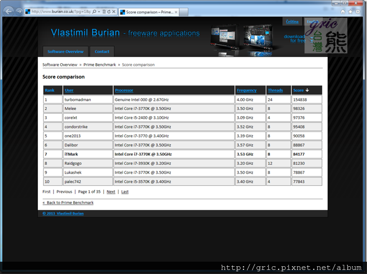
Task: Click the descending sort arrow beside Score
Action: pyautogui.click(x=307, y=90)
